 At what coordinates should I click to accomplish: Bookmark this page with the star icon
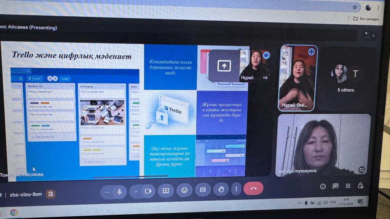pos(355,7)
